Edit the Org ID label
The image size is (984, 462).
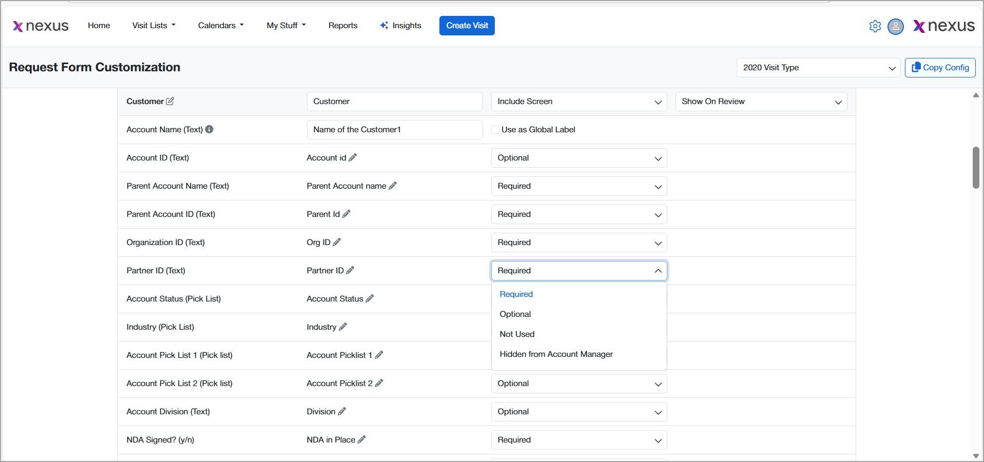[x=337, y=242]
